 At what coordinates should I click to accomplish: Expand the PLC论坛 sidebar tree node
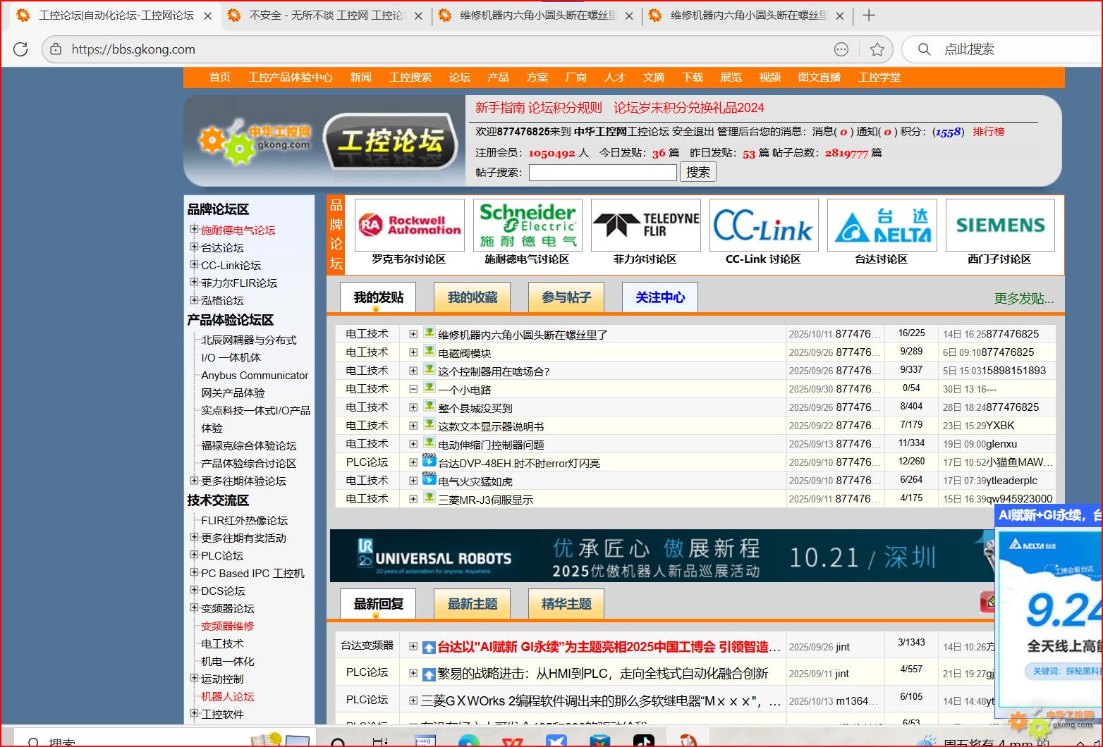(x=194, y=555)
